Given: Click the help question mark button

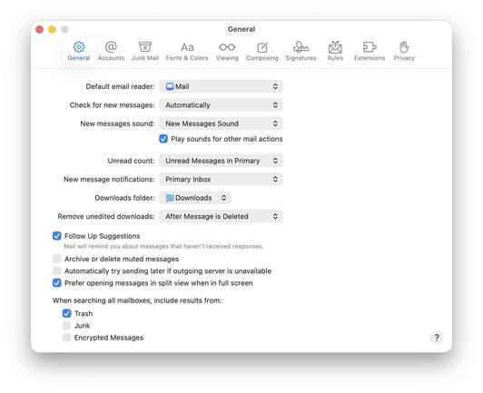Looking at the screenshot, I should point(437,338).
